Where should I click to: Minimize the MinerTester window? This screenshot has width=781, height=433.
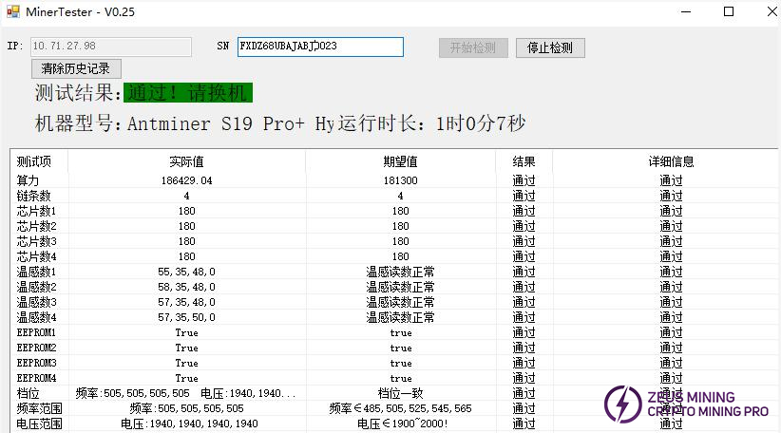686,11
